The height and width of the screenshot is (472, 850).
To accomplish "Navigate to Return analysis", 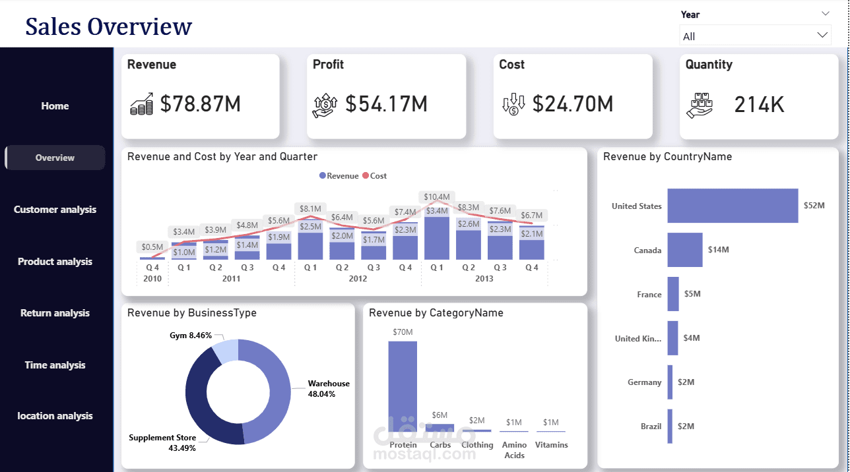I will [55, 313].
